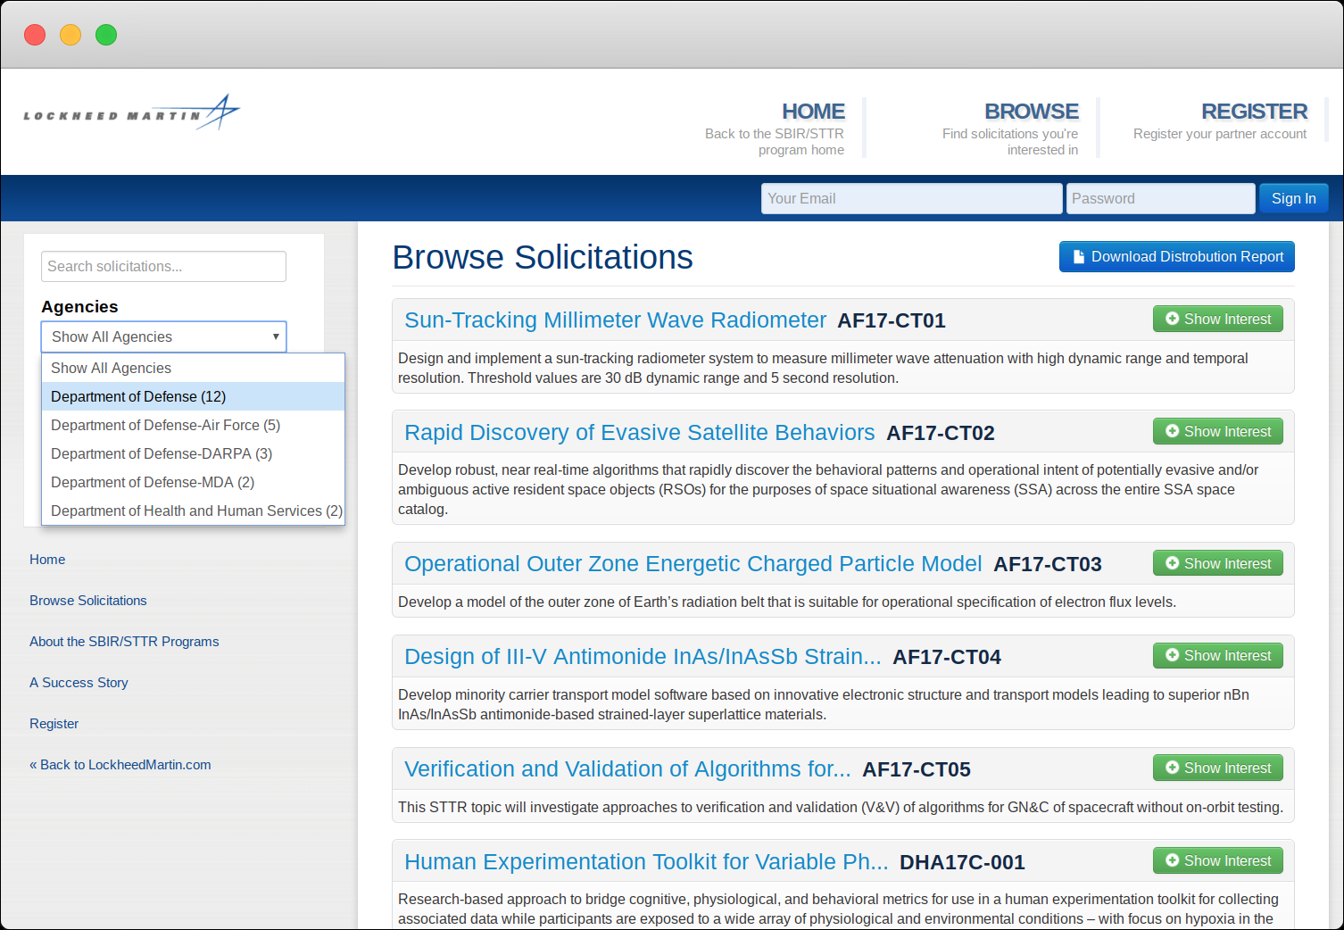Screen dimensions: 1344x930
Task: Click the document icon in Download Distribution Report
Action: pyautogui.click(x=1078, y=256)
